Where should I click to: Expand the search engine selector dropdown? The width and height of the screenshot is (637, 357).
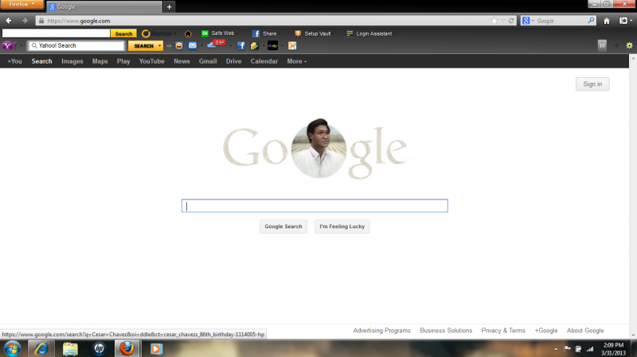[x=529, y=21]
